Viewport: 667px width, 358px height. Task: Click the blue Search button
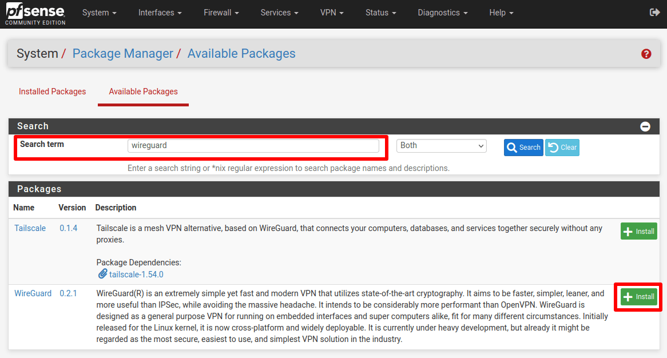click(523, 148)
